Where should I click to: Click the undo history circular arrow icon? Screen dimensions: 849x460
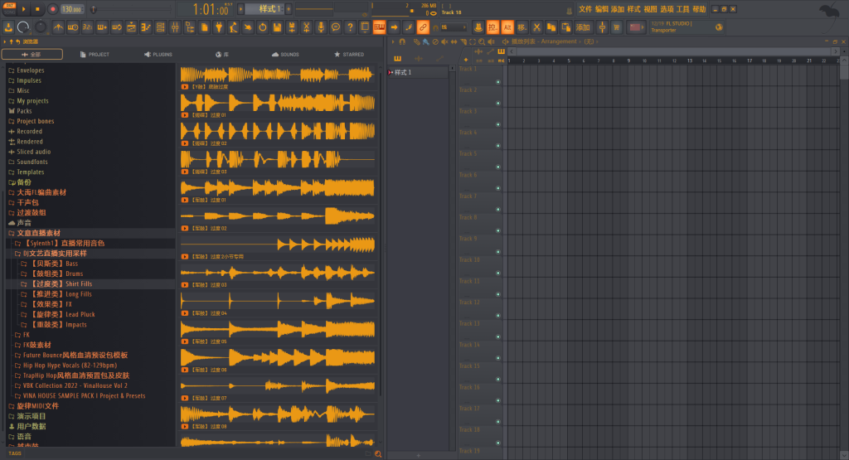click(263, 27)
